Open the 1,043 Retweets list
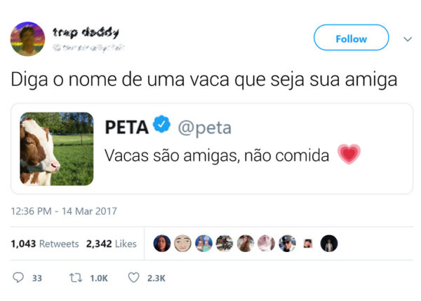This screenshot has width=421, height=301. (45, 244)
